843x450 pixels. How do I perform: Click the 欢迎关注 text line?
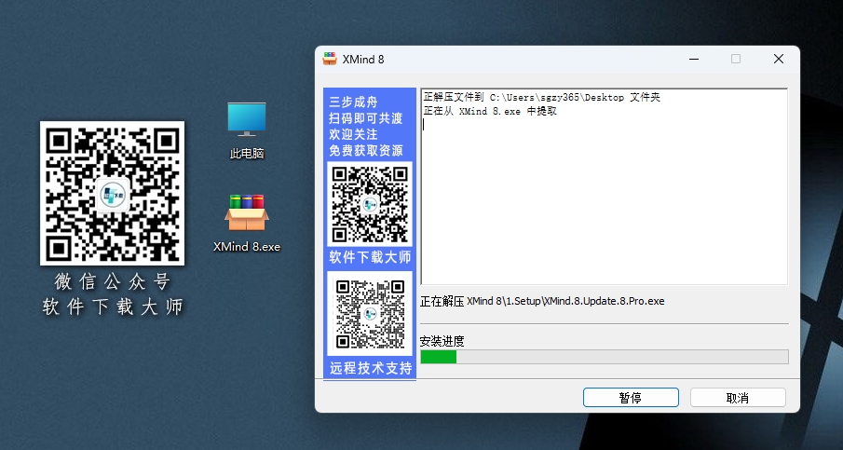[353, 134]
